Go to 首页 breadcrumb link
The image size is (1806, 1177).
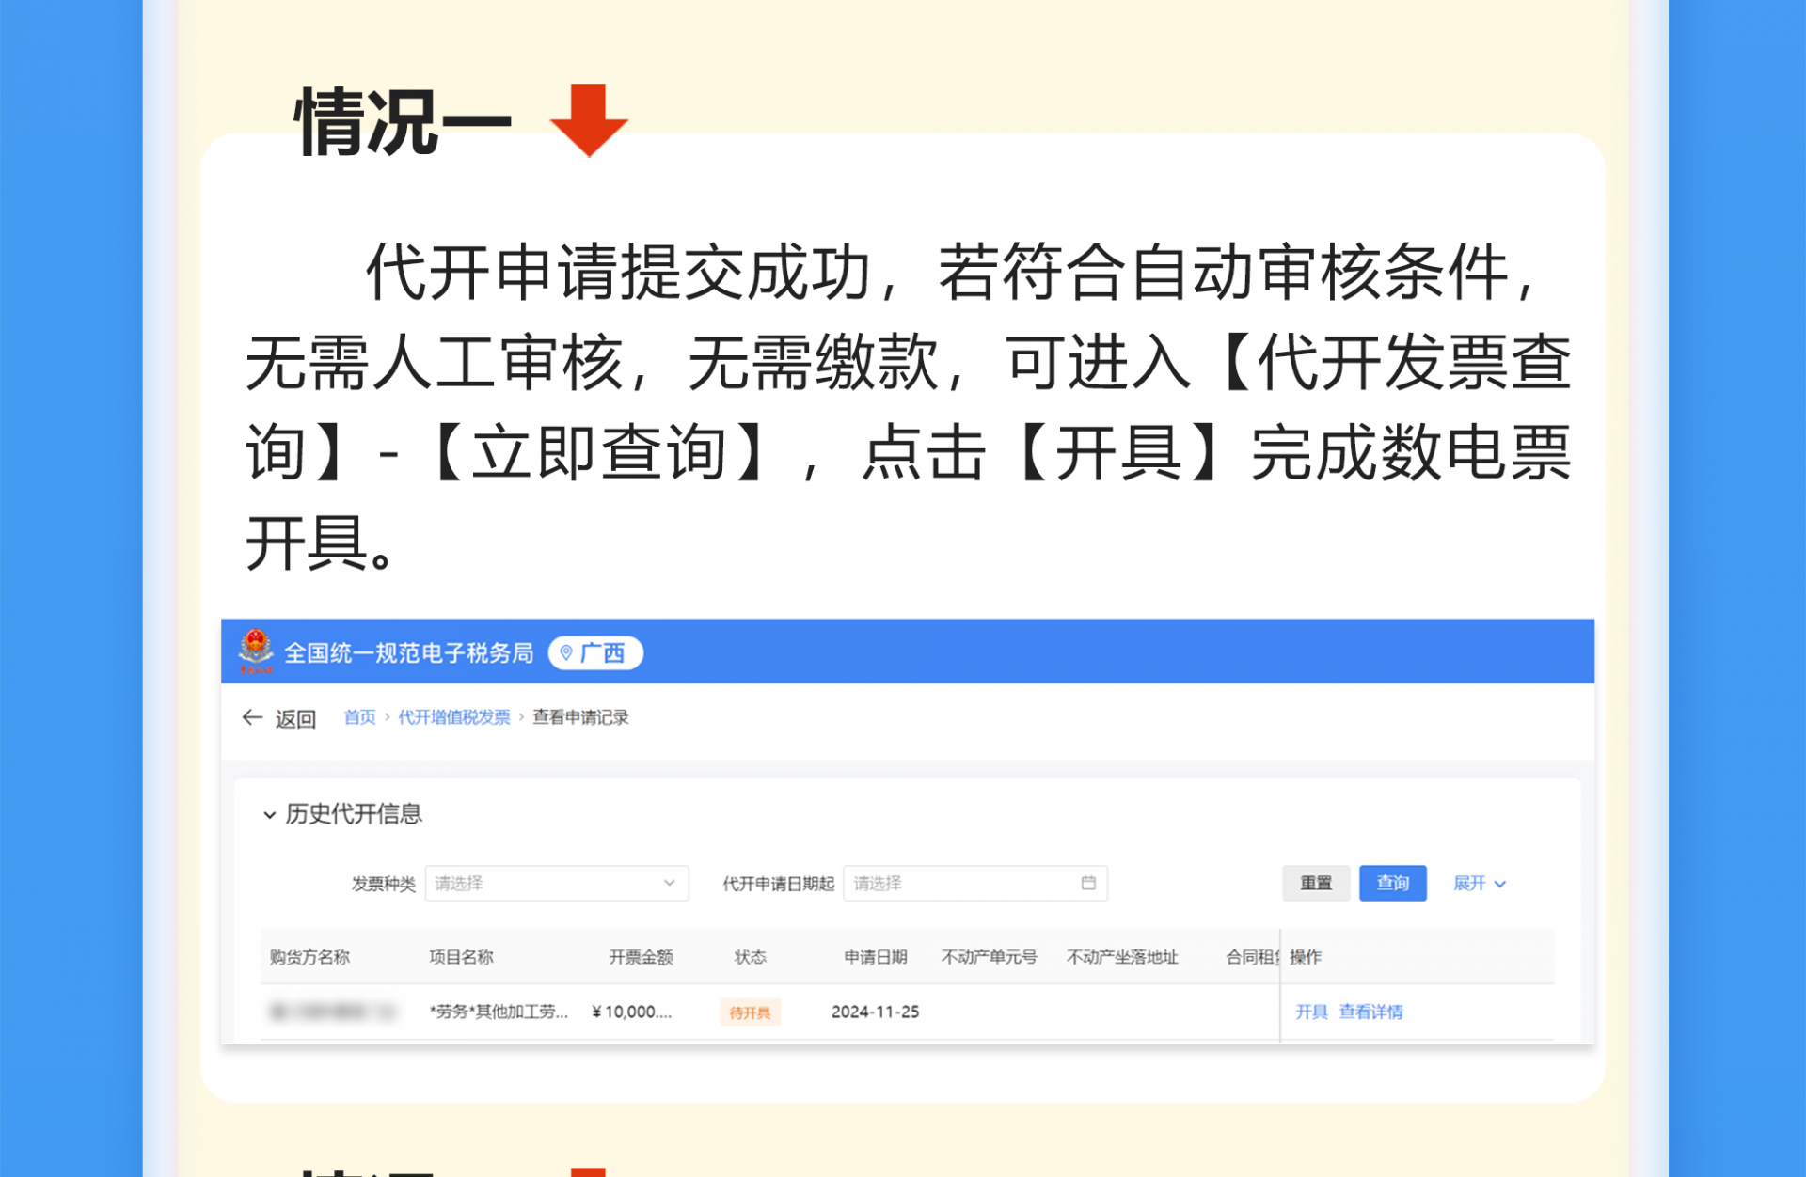click(359, 717)
